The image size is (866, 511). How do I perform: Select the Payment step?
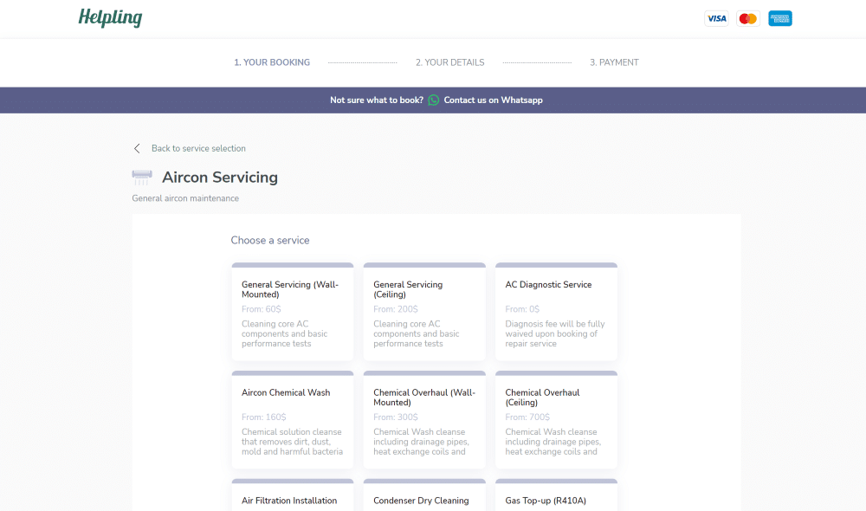614,62
